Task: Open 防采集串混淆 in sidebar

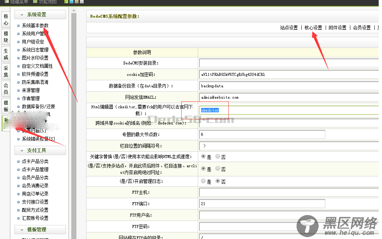Action: [x=35, y=82]
